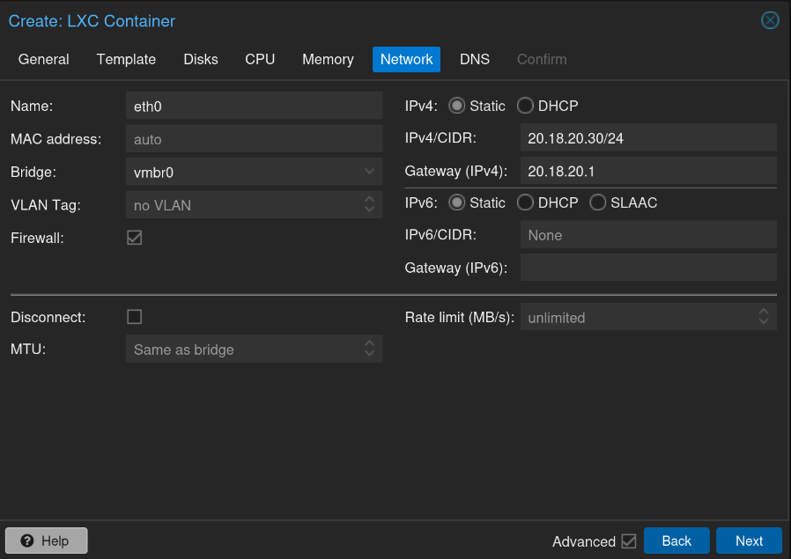
Task: Expand the Bridge vmbr0 dropdown arrow
Action: [x=370, y=172]
